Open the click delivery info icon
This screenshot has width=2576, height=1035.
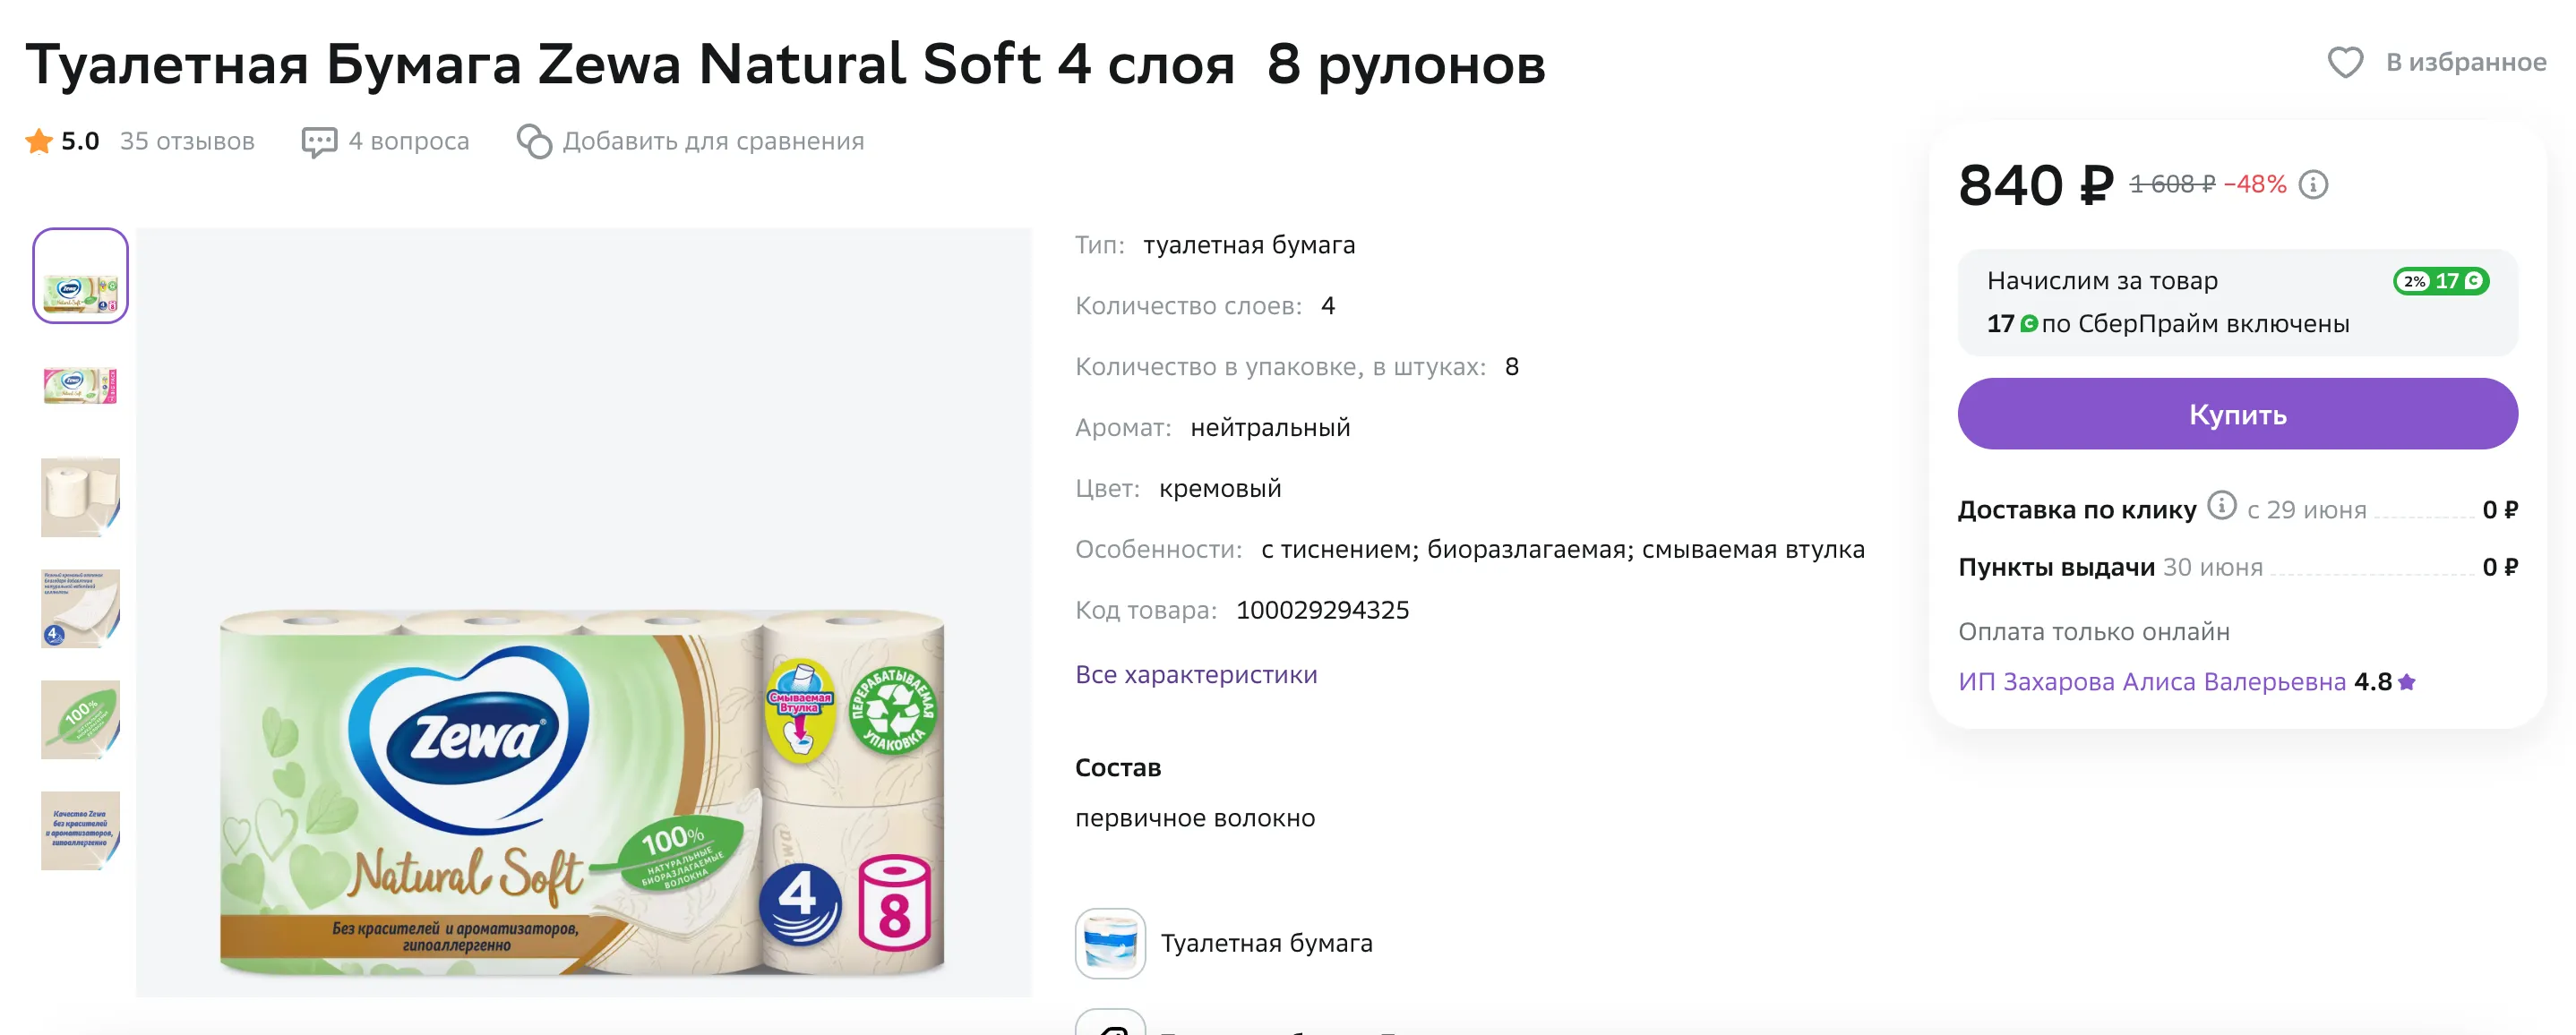pos(2221,506)
